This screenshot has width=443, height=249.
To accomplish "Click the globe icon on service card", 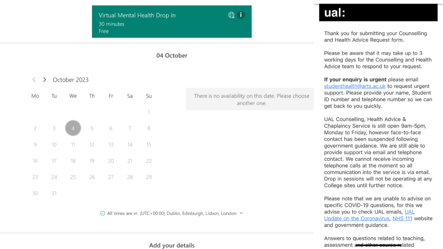I will coord(231,15).
